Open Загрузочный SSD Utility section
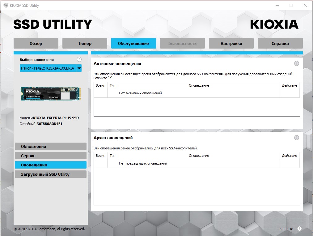313x236 pixels. click(x=50, y=174)
